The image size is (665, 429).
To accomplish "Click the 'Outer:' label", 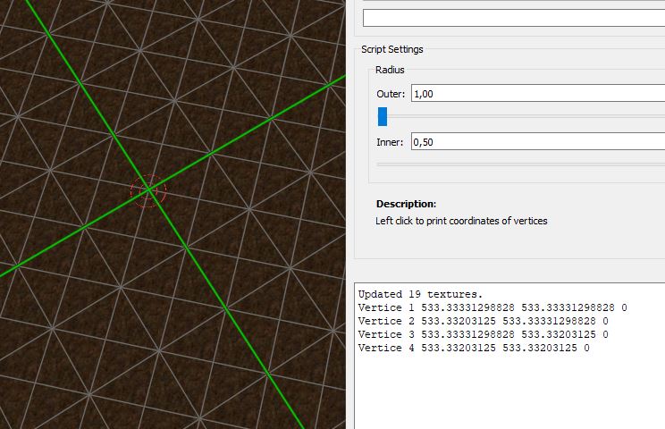I will point(391,94).
